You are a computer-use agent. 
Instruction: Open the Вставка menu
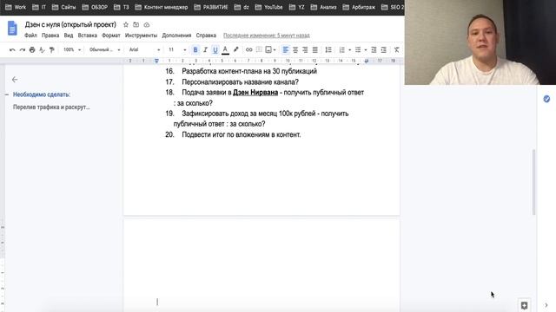[x=88, y=36]
